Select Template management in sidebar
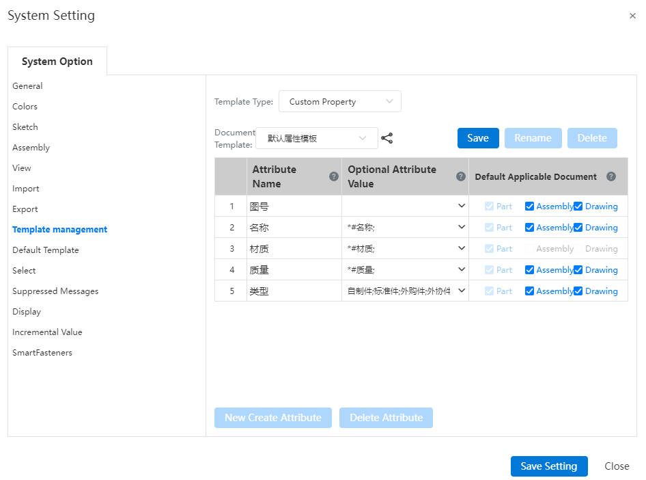The image size is (646, 480). (x=59, y=229)
